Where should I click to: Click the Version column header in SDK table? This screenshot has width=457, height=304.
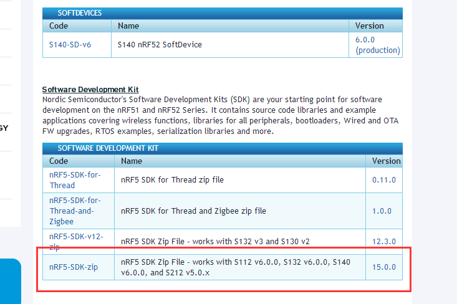386,161
